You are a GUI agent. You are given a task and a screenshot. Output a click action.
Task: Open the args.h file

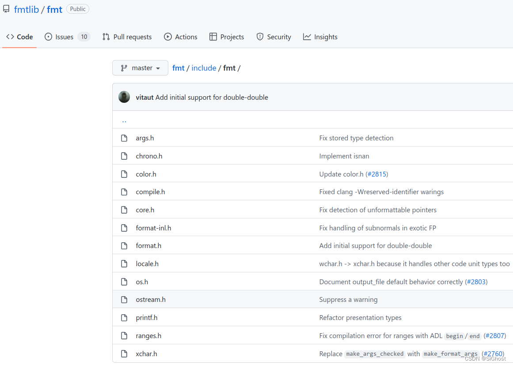click(145, 138)
